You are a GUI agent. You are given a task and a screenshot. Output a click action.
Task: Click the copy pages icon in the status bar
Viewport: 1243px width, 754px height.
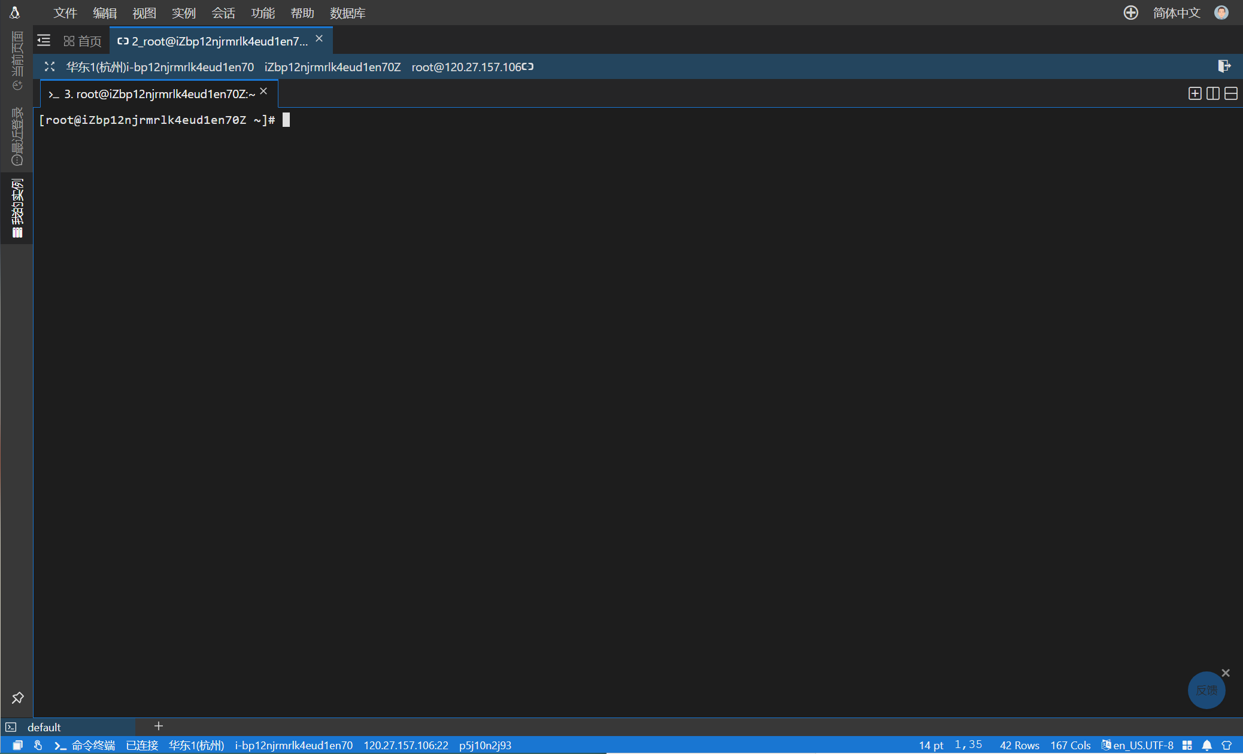click(18, 745)
